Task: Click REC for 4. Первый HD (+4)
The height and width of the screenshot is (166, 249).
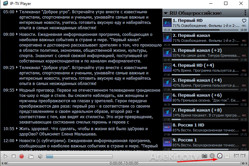Action: (x=244, y=70)
